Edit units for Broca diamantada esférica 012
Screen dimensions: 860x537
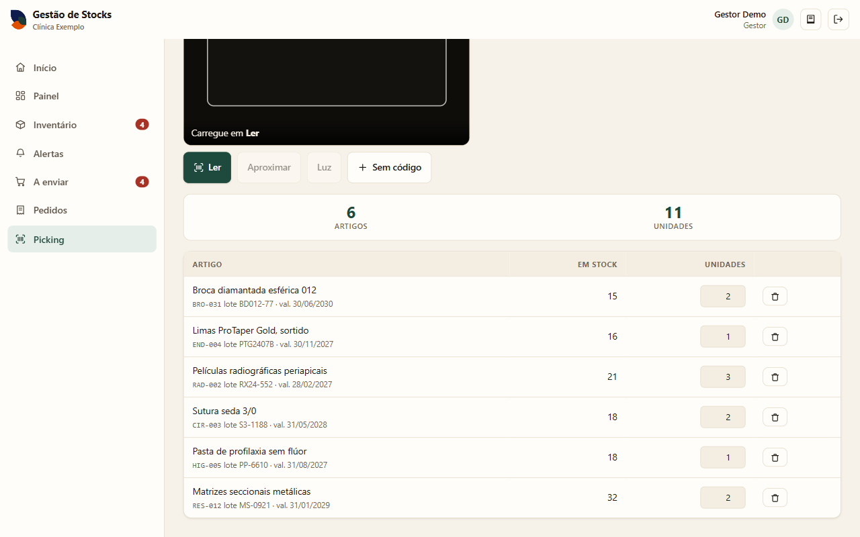(x=723, y=296)
